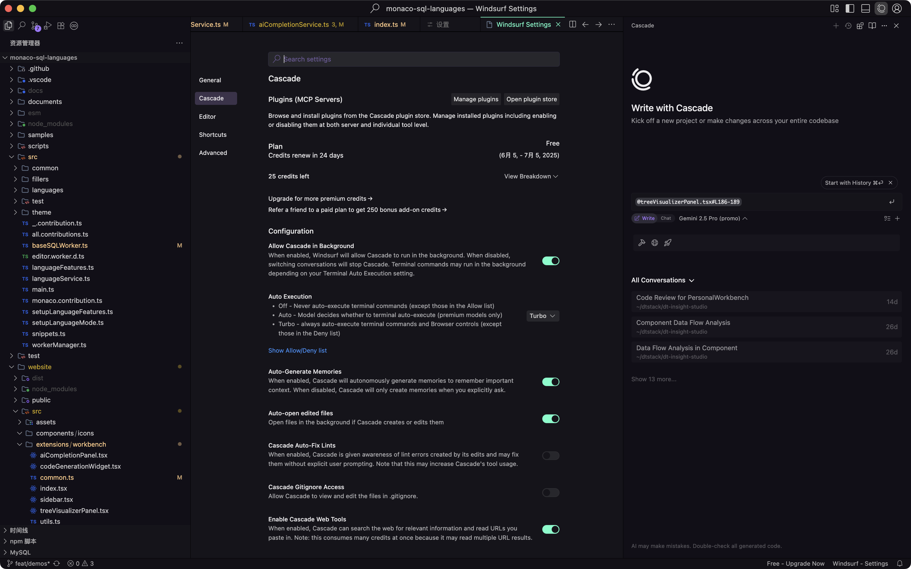Open the Turbo auto execution dropdown
Image resolution: width=911 pixels, height=569 pixels.
pos(542,316)
